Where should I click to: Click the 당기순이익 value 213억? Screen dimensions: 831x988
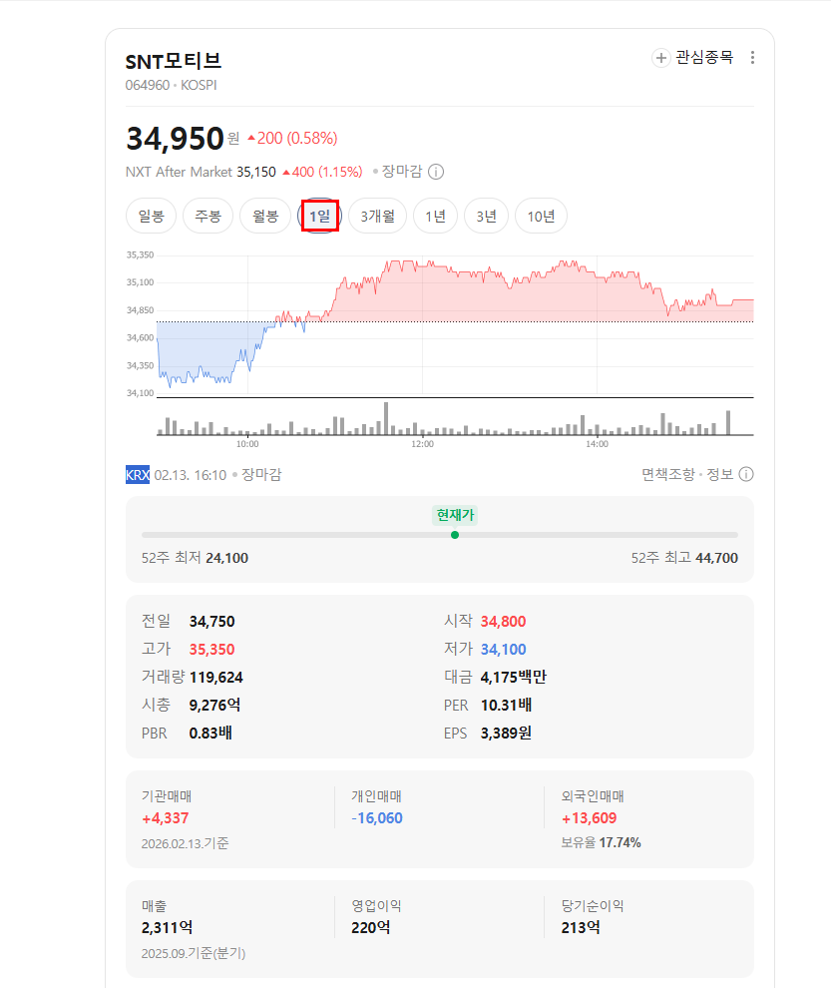point(581,927)
